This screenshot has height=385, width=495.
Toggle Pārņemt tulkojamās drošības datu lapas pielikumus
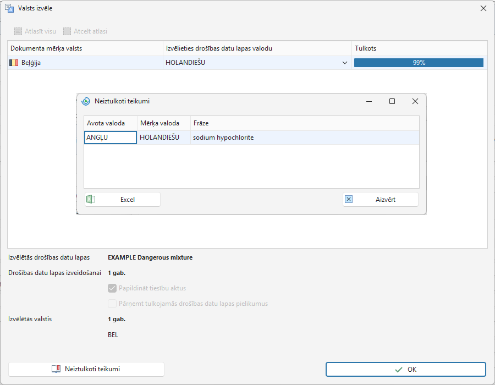click(x=112, y=304)
